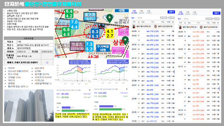224x126 pixels.
Task: Click second agent avatar in right lease panel
Action: pos(201,27)
